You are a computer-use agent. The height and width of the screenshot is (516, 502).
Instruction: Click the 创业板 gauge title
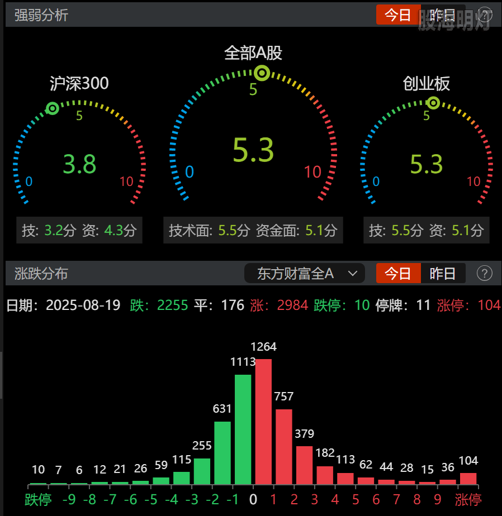[x=426, y=83]
